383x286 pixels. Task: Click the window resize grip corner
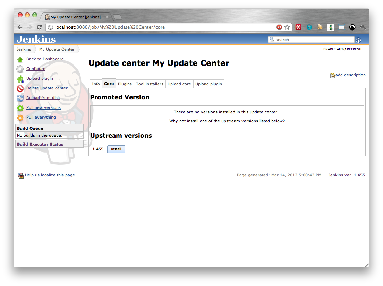tap(367, 265)
